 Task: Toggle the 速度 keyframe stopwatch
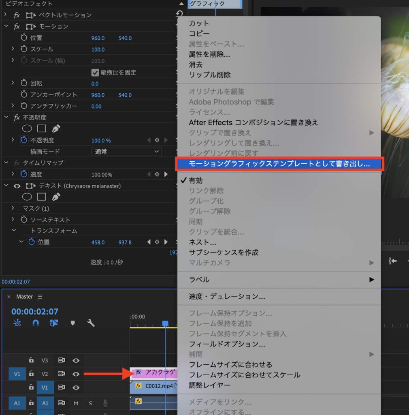[24, 174]
